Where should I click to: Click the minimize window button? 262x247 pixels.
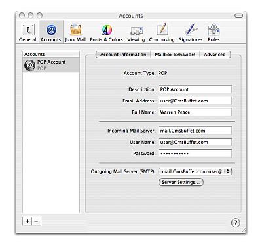[31, 16]
